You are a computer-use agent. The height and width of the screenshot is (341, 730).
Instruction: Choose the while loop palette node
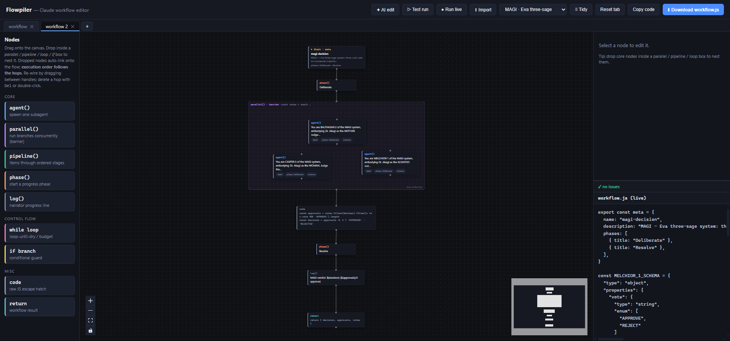[x=40, y=233]
